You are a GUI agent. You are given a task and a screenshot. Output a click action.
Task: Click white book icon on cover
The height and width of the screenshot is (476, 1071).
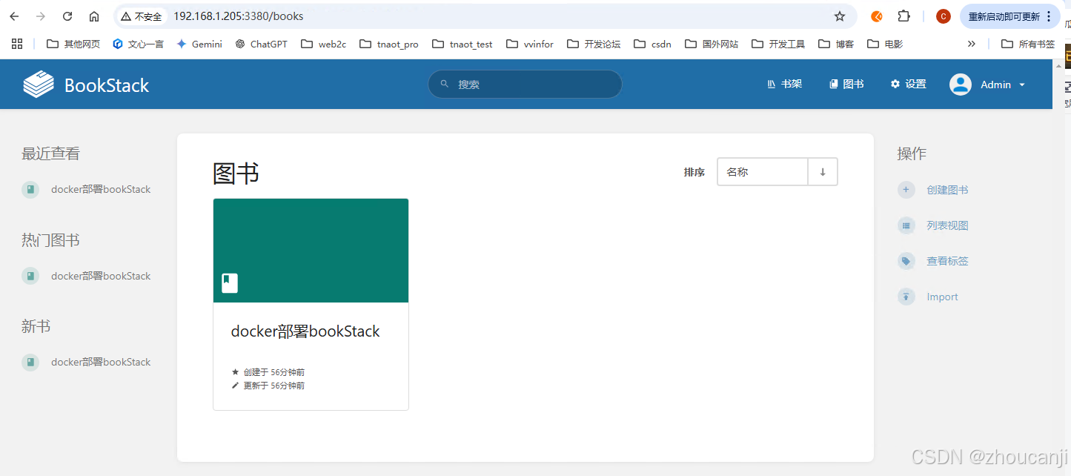230,283
